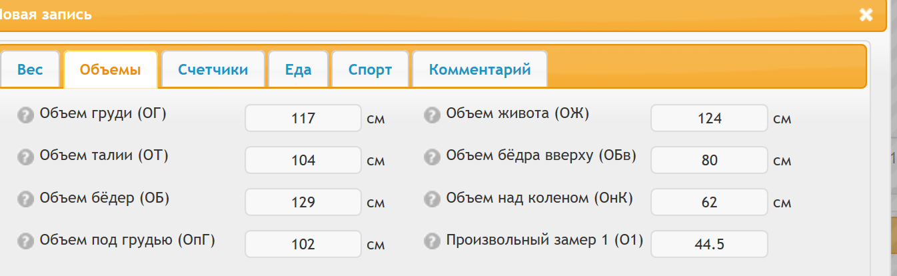Click the hips field with value 129
The height and width of the screenshot is (276, 897).
click(x=303, y=202)
